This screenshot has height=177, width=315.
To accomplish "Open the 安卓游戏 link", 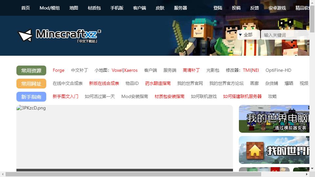I will [277, 8].
